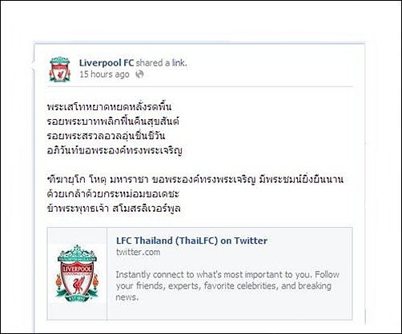This screenshot has width=402, height=334.
Task: Click the divider line under post header
Action: pos(200,86)
